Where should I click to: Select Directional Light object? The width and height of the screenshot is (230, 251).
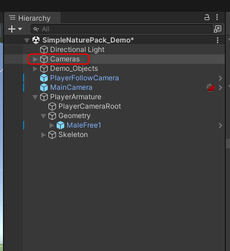point(77,50)
